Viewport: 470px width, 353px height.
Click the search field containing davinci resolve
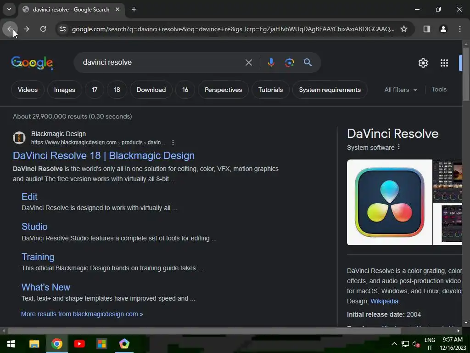pyautogui.click(x=162, y=63)
